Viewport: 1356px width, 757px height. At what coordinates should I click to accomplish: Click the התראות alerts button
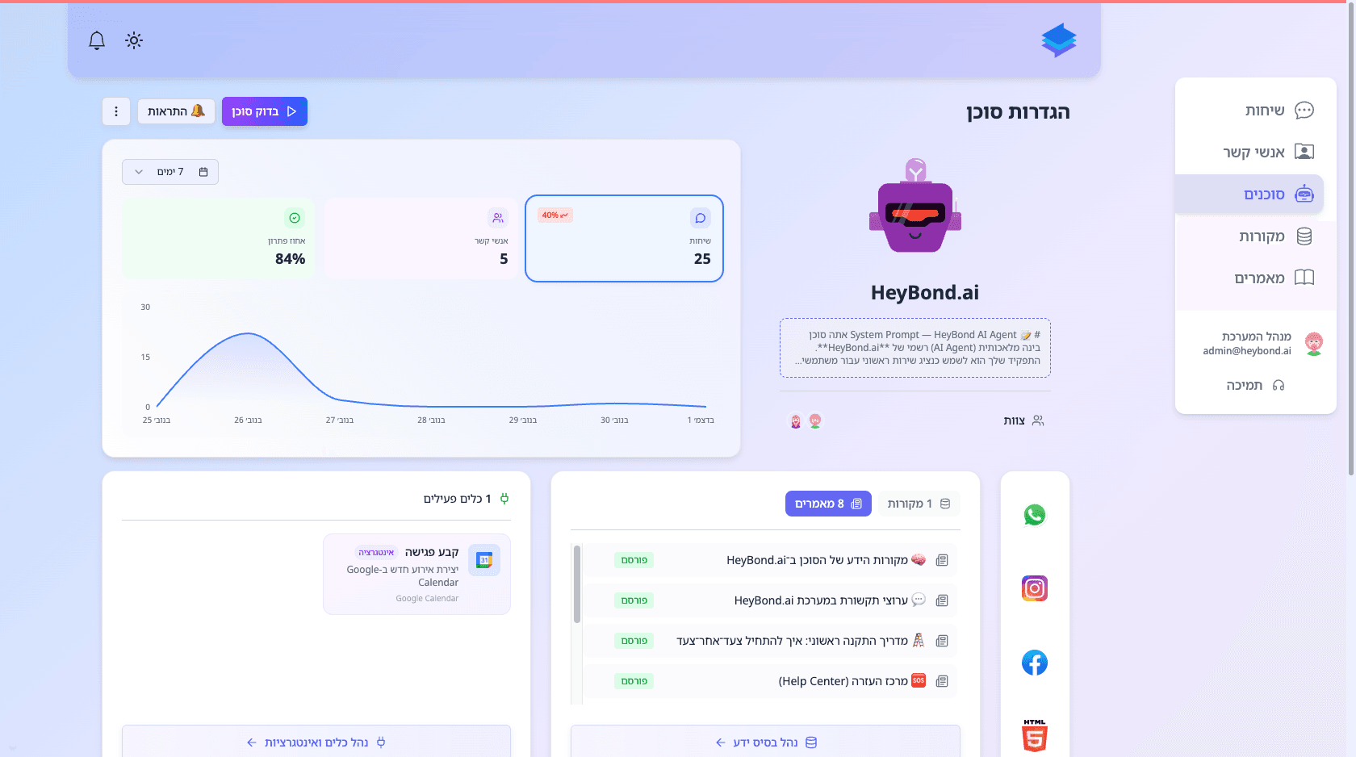coord(176,111)
